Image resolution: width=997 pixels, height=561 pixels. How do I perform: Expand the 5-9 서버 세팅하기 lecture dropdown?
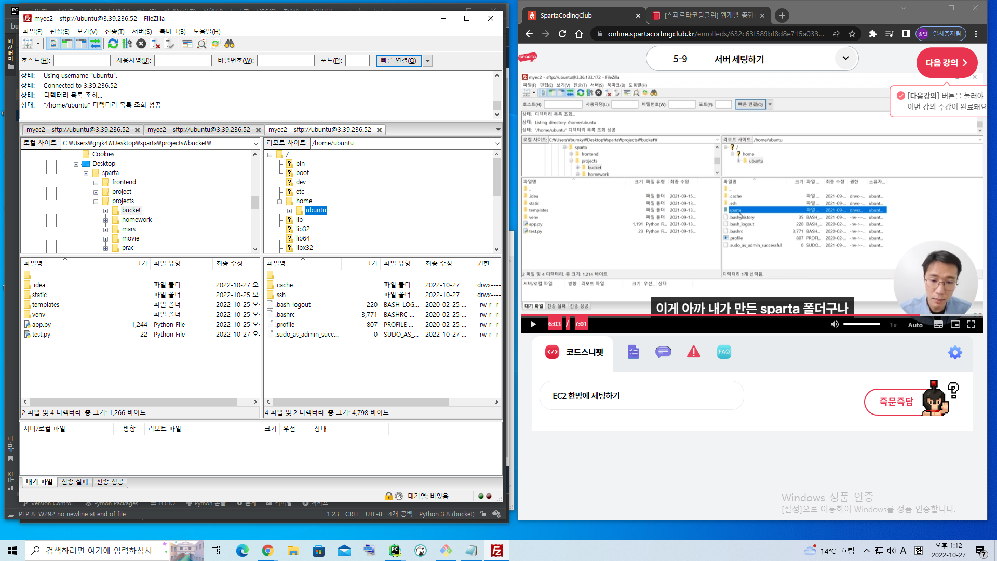(x=846, y=58)
